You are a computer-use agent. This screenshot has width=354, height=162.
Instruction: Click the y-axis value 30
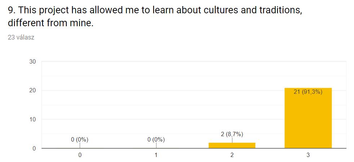click(32, 62)
